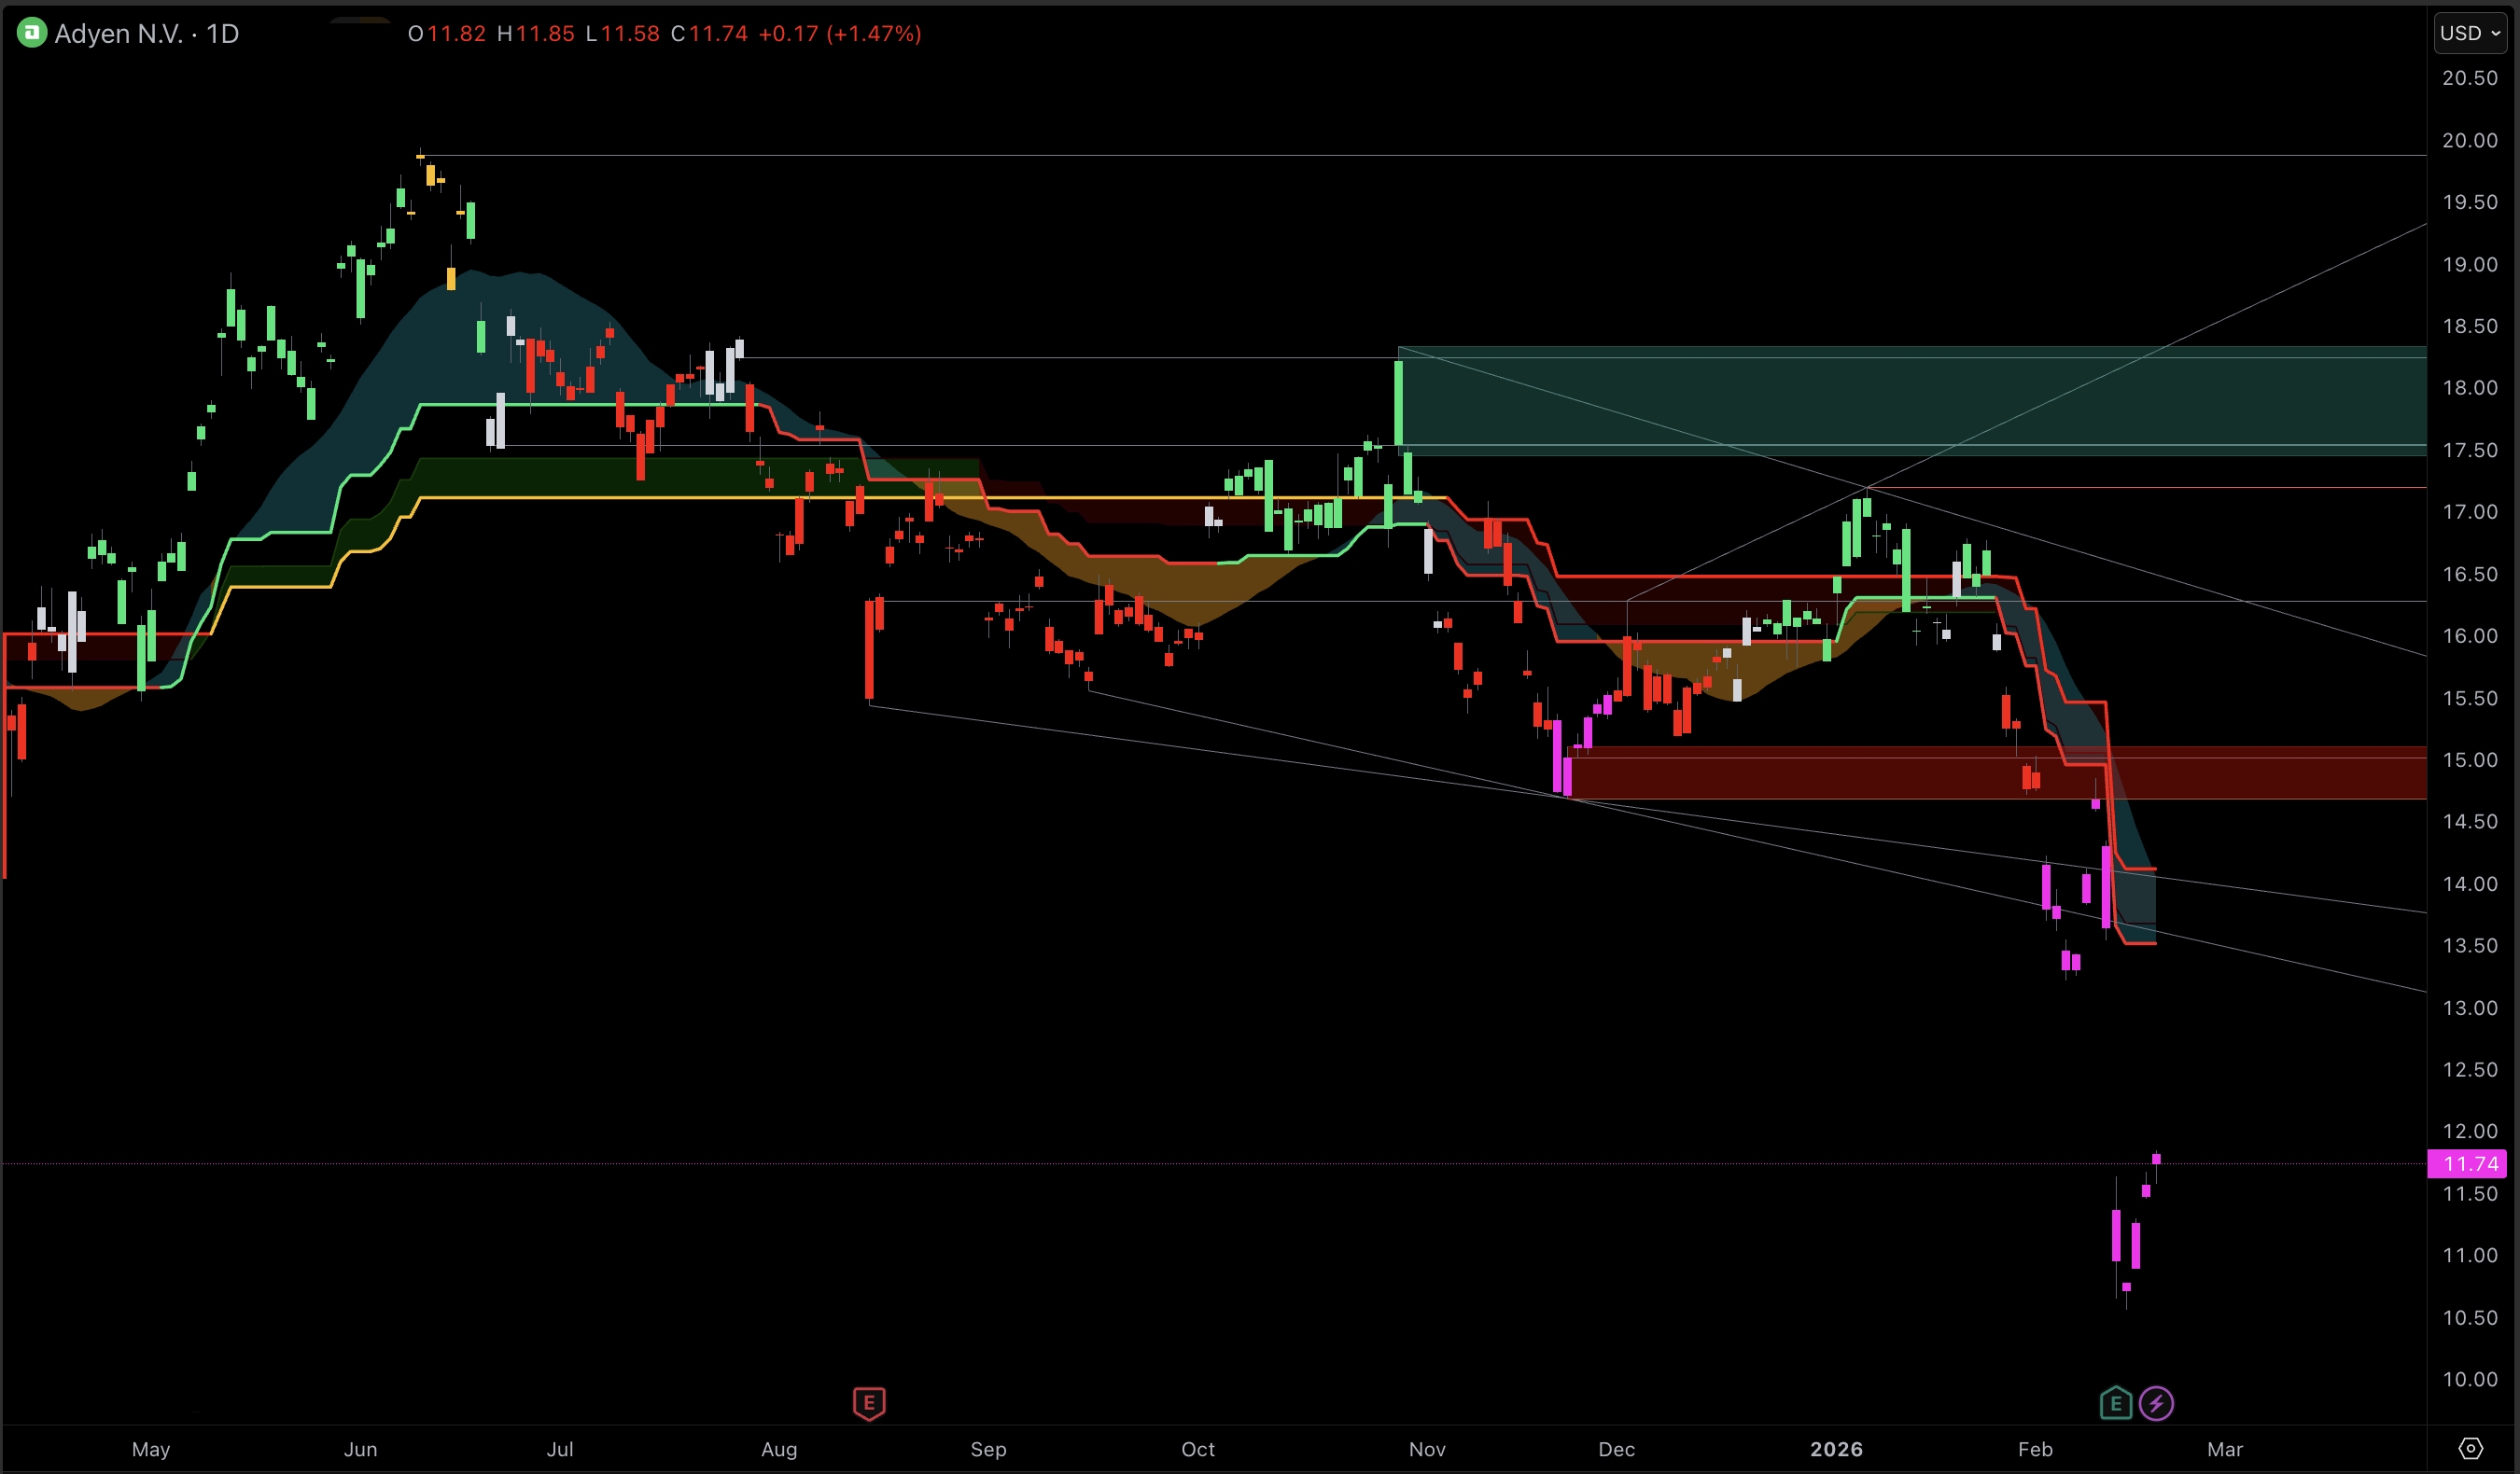Click the close price value C11.74
The image size is (2520, 1474).
711,33
